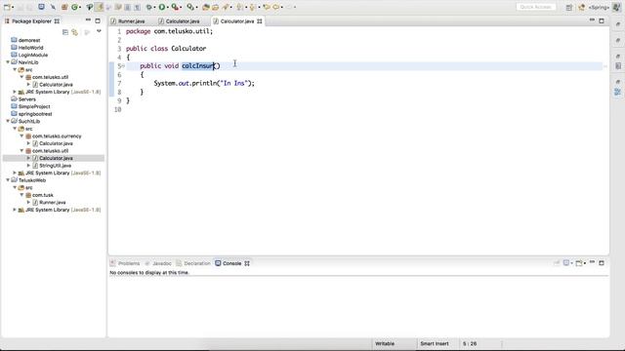Collapse com.telusko.currency package in SuchitLib
Image resolution: width=625 pixels, height=351 pixels.
[21, 136]
